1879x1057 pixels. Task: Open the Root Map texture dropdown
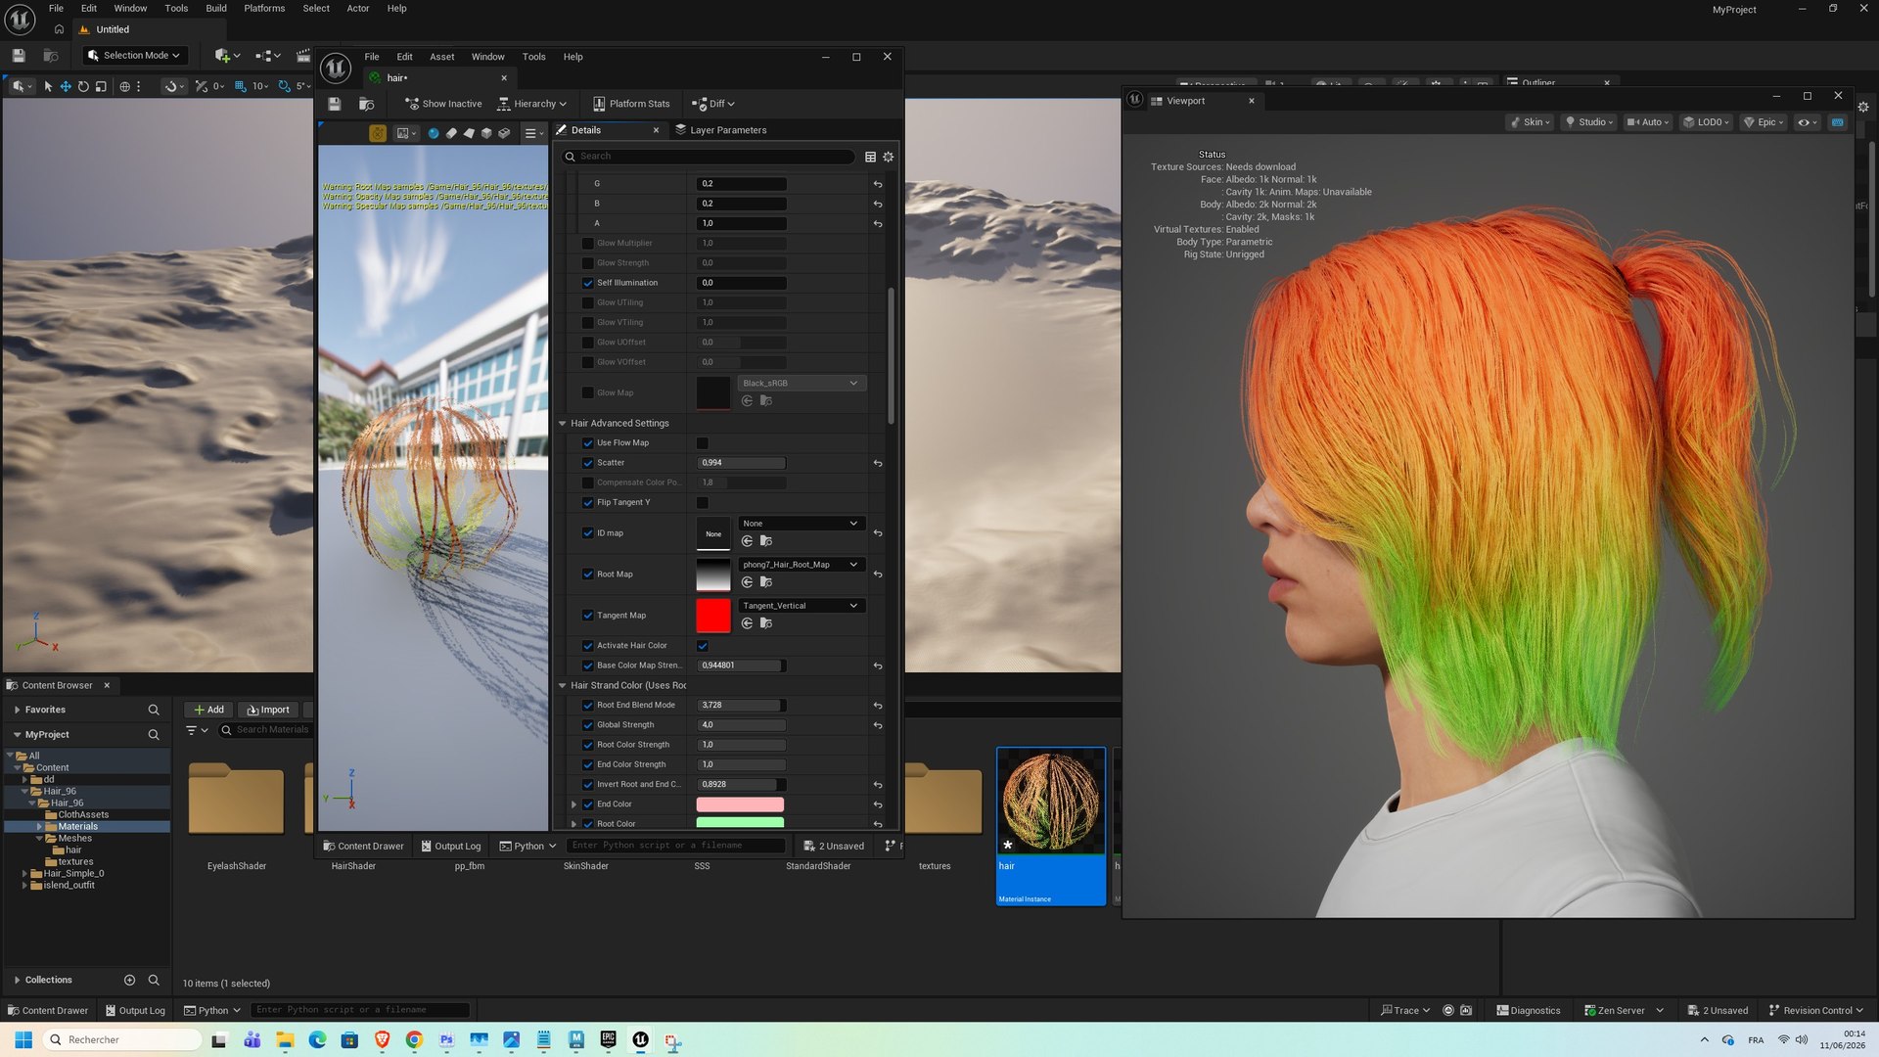click(x=801, y=565)
